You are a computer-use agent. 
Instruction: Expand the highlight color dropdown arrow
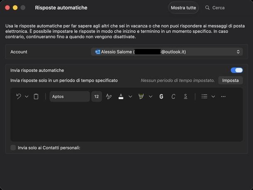coord(151,97)
